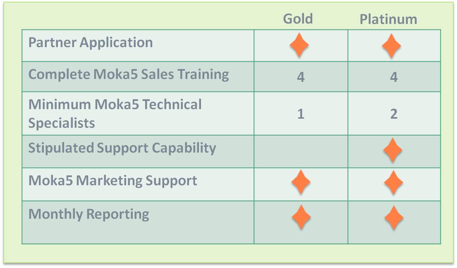The image size is (457, 268).
Task: Click Moka5 Marketing Support label
Action: point(113,181)
